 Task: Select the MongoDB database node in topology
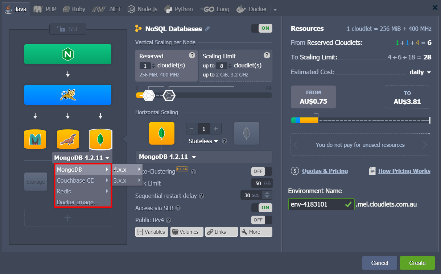click(x=100, y=139)
